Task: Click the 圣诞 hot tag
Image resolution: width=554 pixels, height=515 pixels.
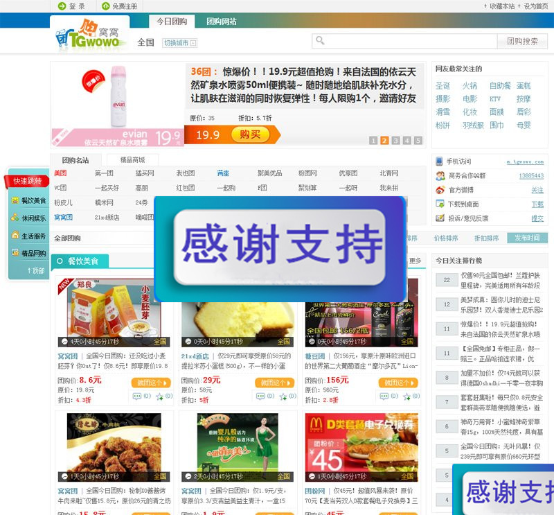Action: 443,85
